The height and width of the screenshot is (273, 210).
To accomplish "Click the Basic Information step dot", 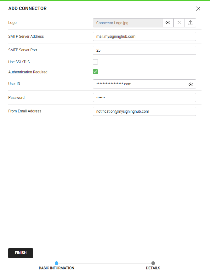I will (x=56, y=263).
